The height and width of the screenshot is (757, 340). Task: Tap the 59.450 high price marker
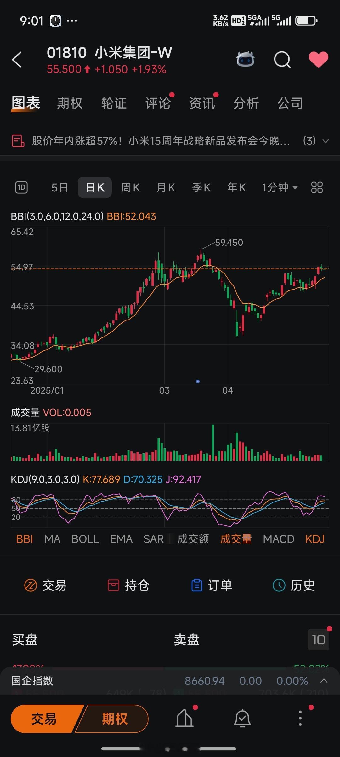pos(229,243)
